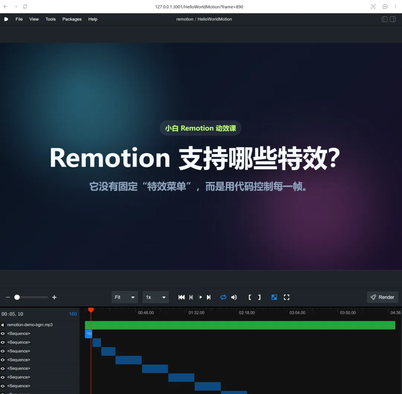Click the timeline zoom slider handle
The height and width of the screenshot is (394, 402).
[x=17, y=297]
